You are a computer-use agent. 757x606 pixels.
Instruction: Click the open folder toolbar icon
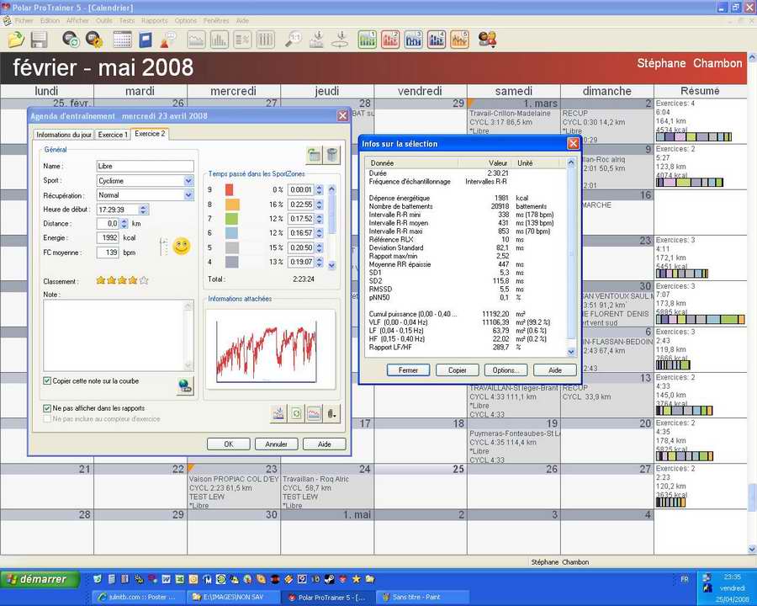click(x=16, y=40)
